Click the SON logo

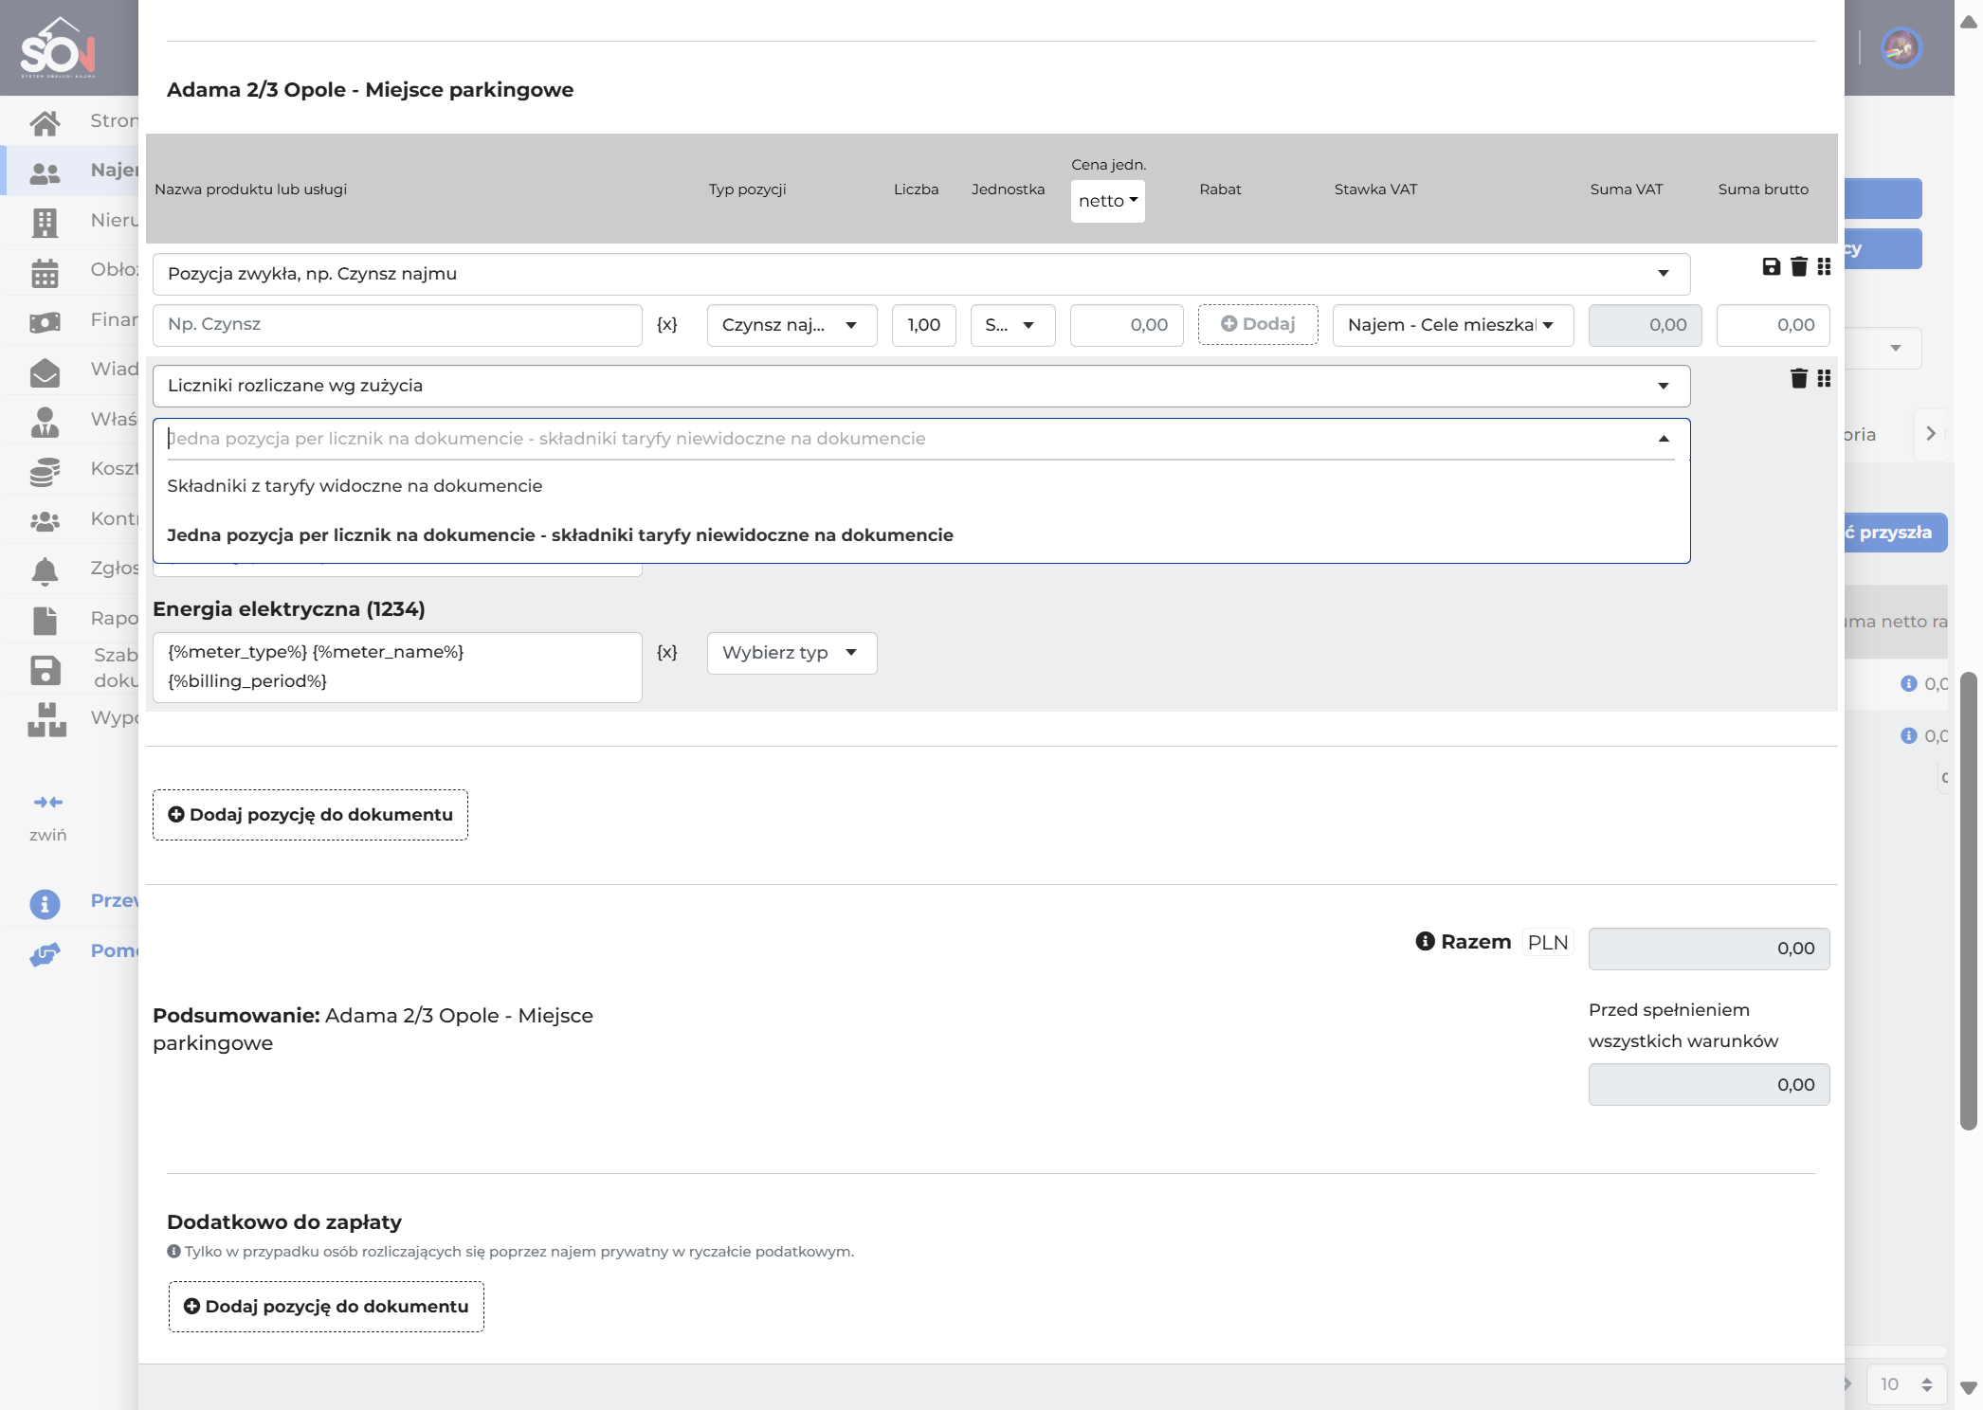point(59,47)
